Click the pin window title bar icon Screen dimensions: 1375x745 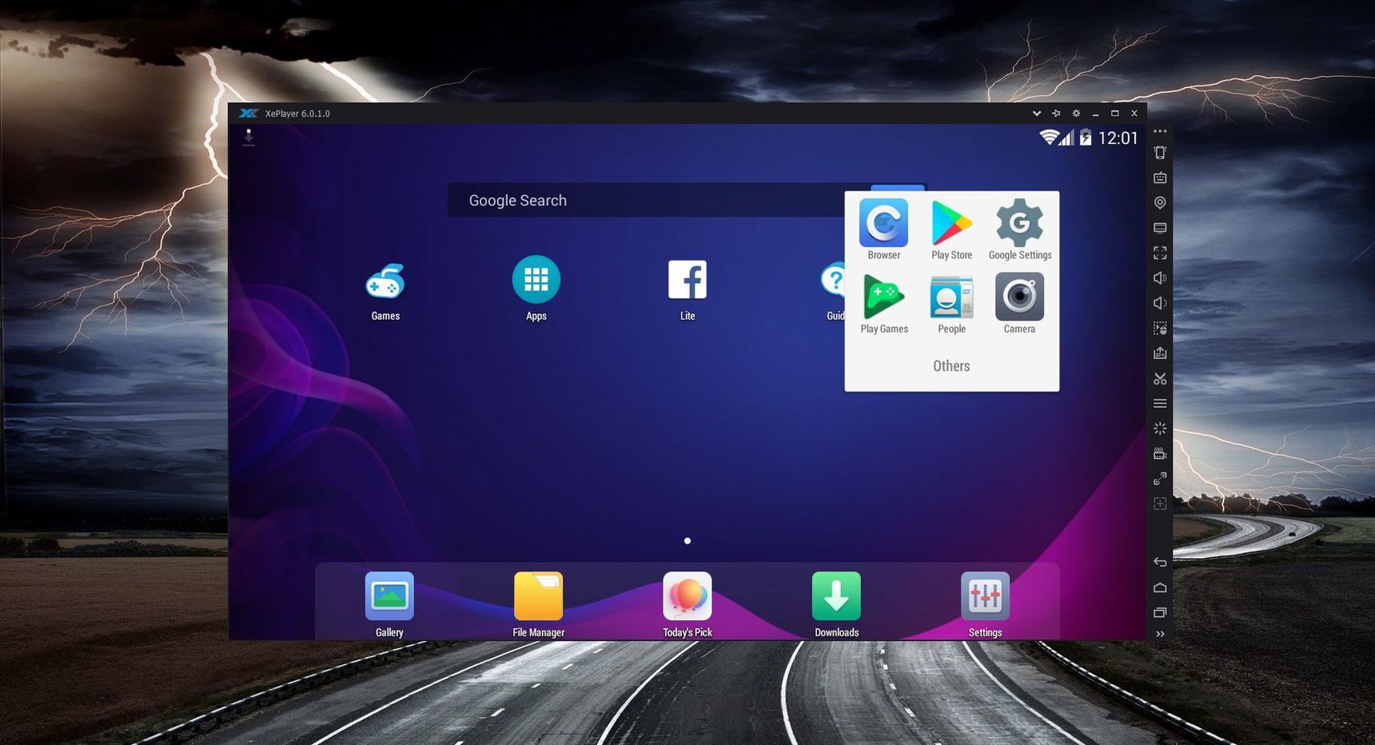pyautogui.click(x=1056, y=114)
